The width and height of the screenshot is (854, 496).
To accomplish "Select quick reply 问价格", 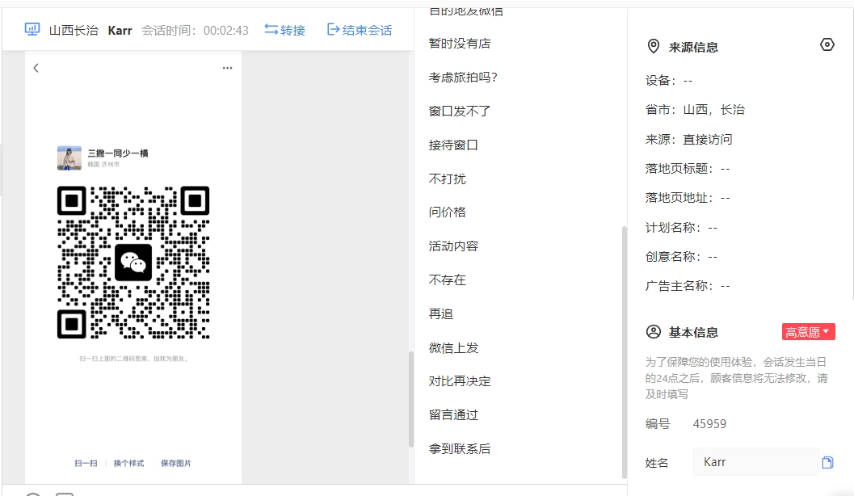I will pyautogui.click(x=447, y=212).
